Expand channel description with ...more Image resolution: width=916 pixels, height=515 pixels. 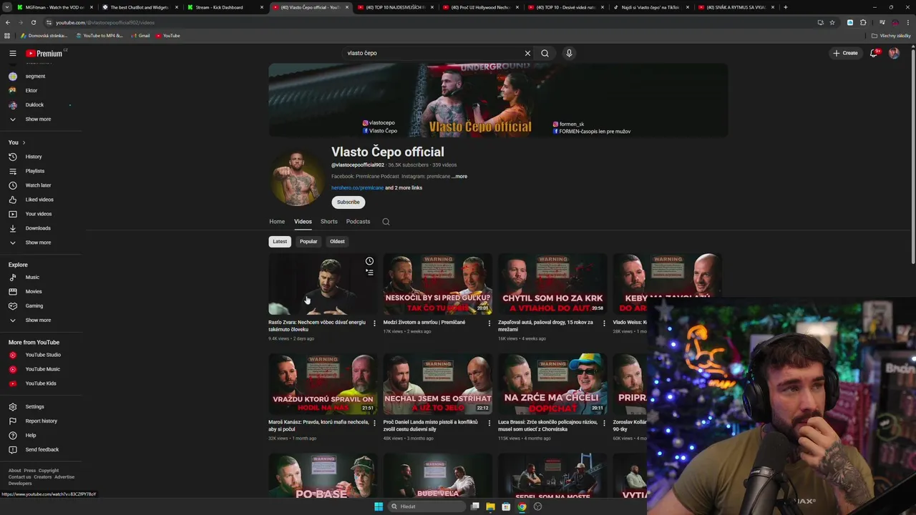coord(459,176)
